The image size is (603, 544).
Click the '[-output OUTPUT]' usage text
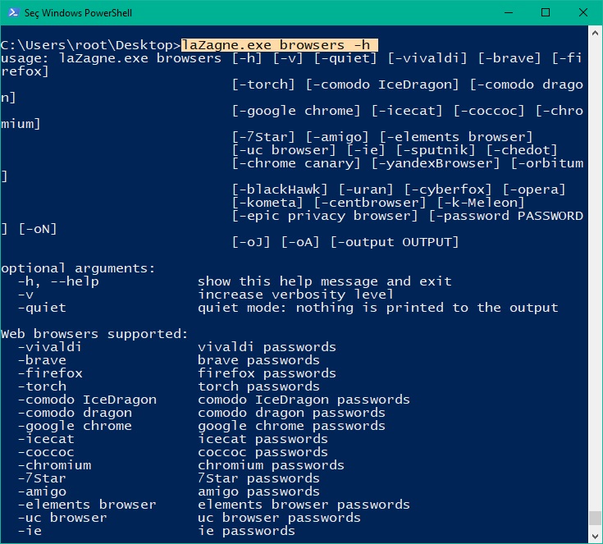pyautogui.click(x=395, y=242)
